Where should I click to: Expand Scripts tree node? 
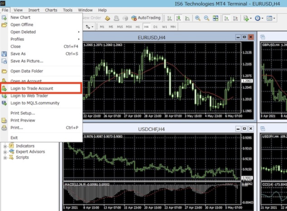point(5,158)
